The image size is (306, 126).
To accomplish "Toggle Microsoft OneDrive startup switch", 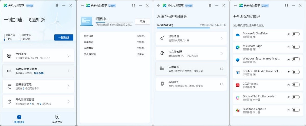I will coord(296,34).
